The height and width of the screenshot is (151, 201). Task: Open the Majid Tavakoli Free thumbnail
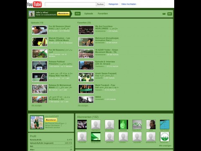click(86, 89)
